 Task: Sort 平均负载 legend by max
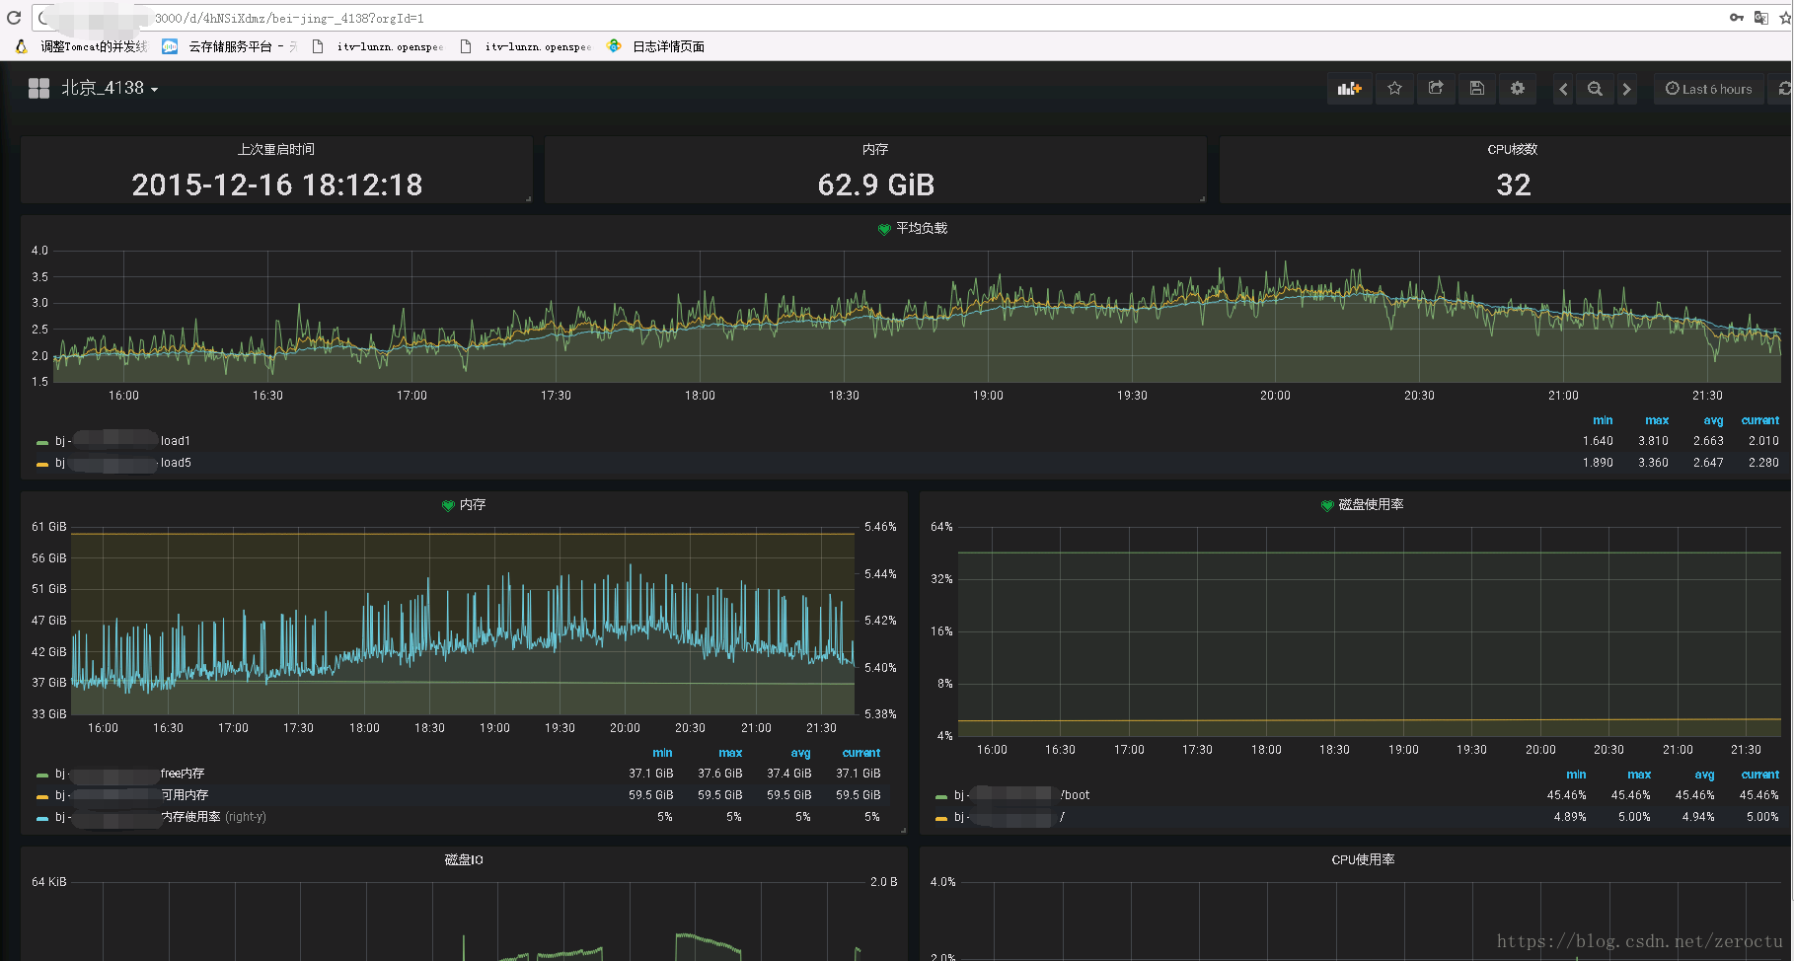(x=1657, y=420)
